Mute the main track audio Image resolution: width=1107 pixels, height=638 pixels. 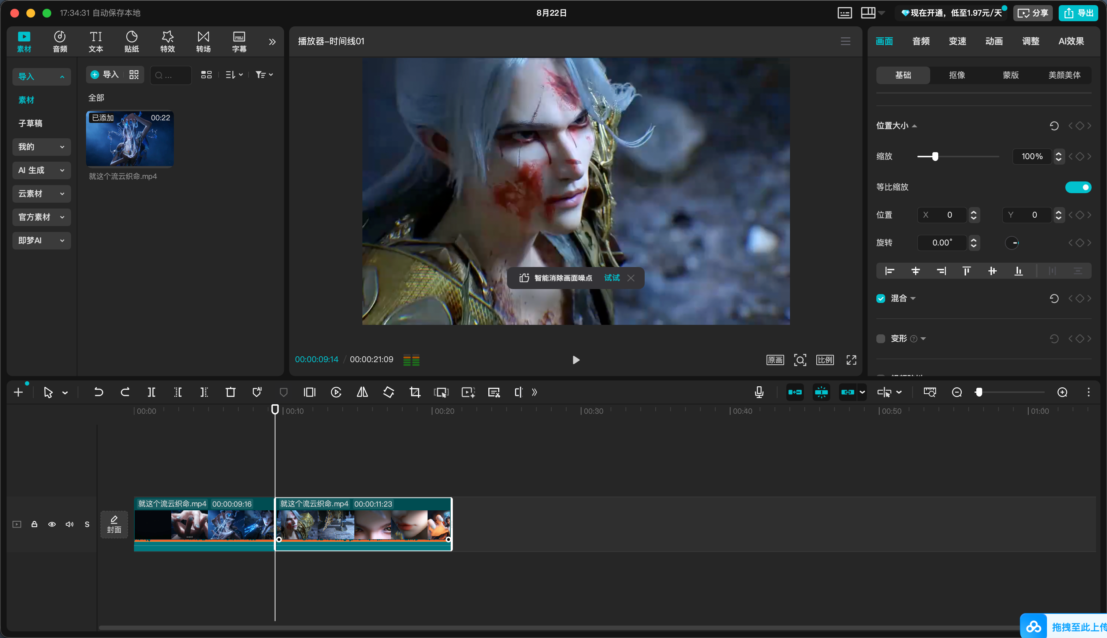(x=69, y=524)
